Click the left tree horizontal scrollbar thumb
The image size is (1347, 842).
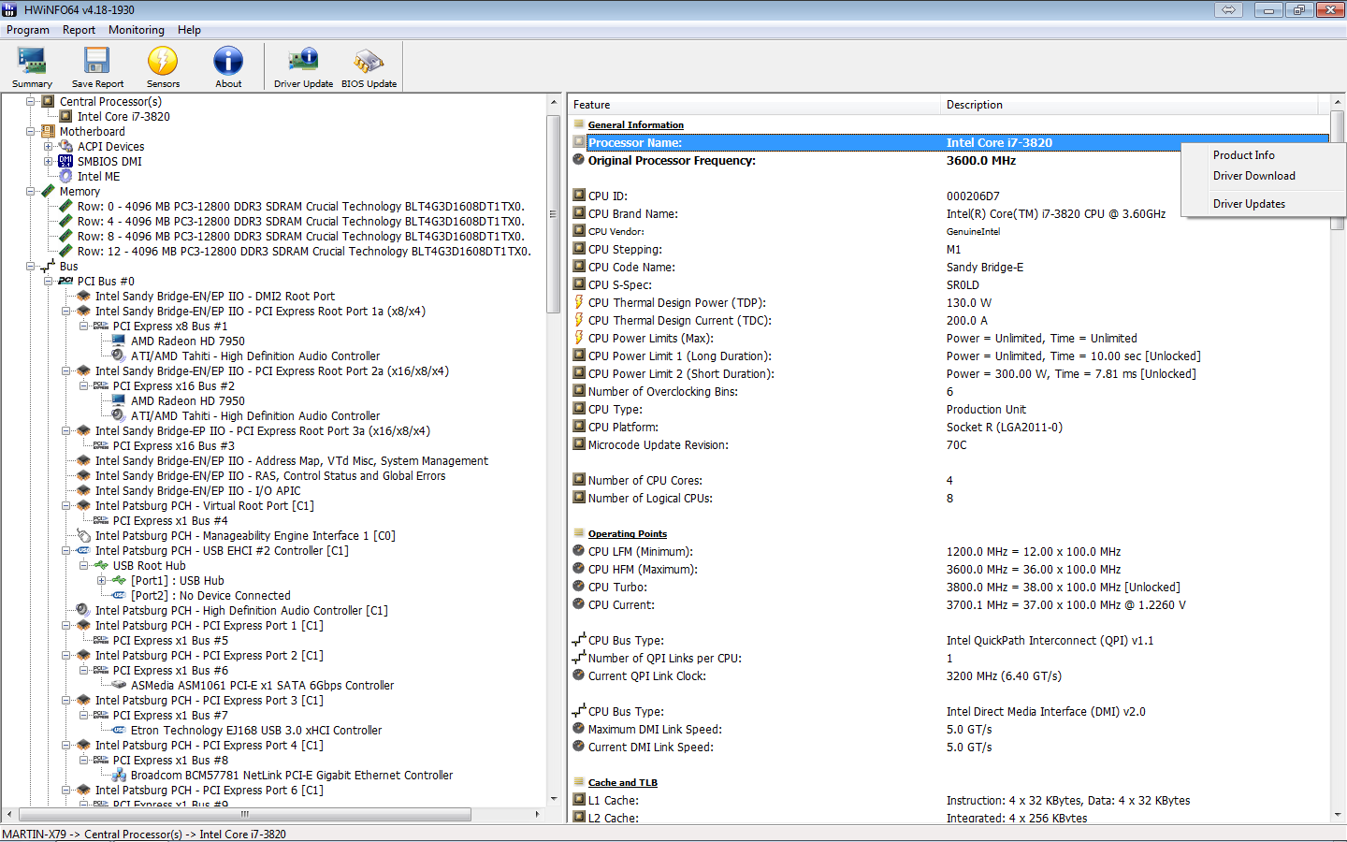click(x=244, y=815)
